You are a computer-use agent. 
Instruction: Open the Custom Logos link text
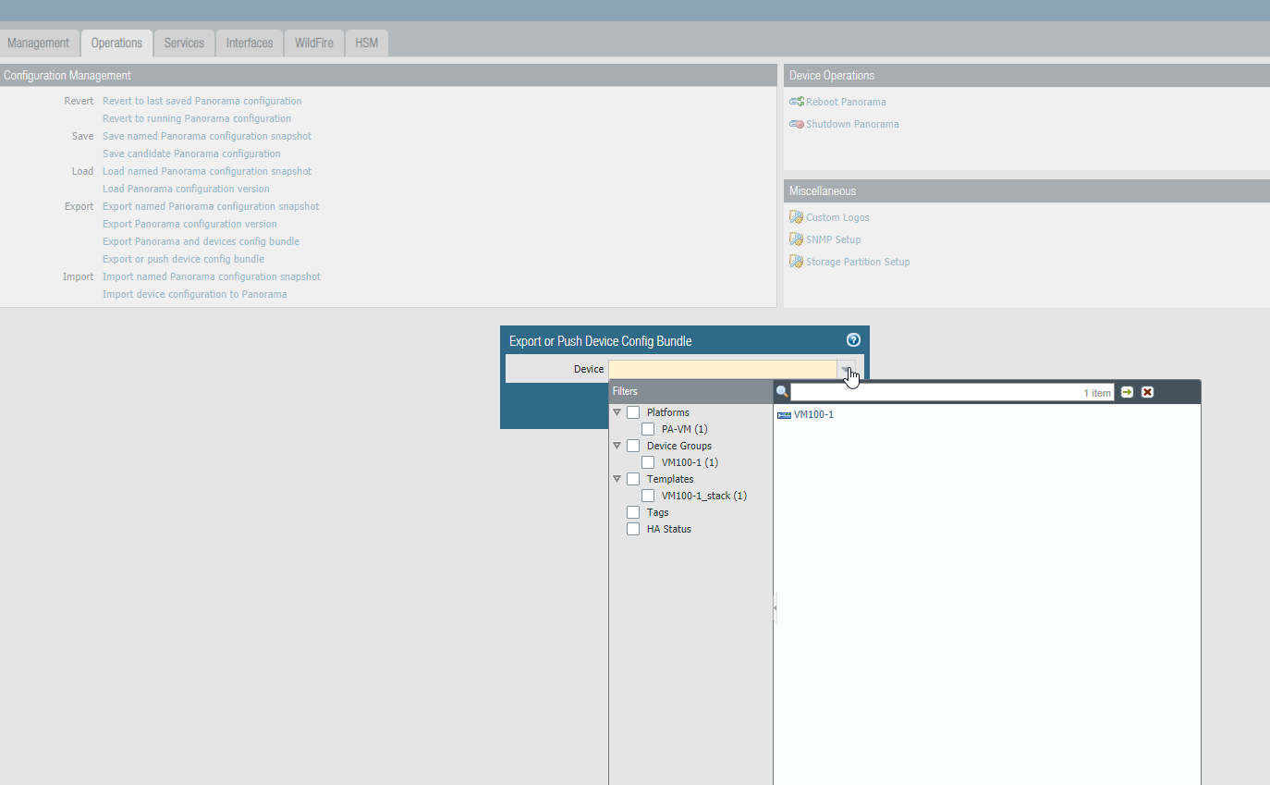pos(837,217)
